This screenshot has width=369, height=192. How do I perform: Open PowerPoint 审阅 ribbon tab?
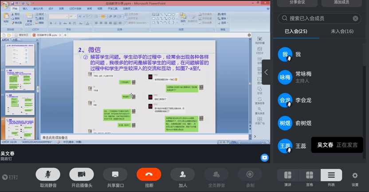pos(90,8)
